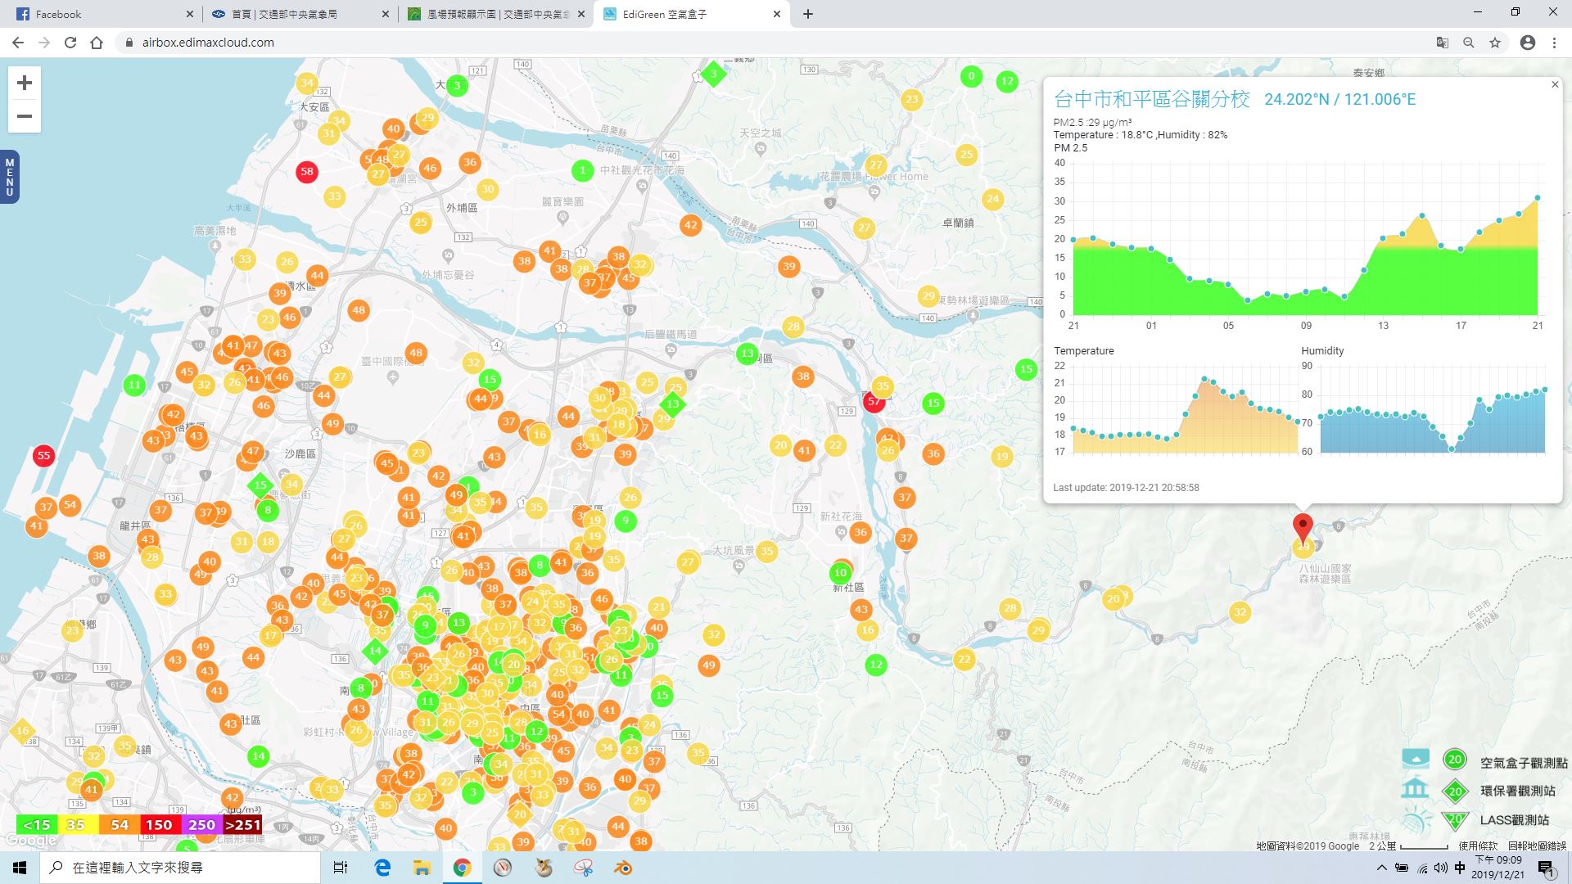Select the red 58 PM2.5 marker
The width and height of the screenshot is (1572, 884).
[307, 171]
